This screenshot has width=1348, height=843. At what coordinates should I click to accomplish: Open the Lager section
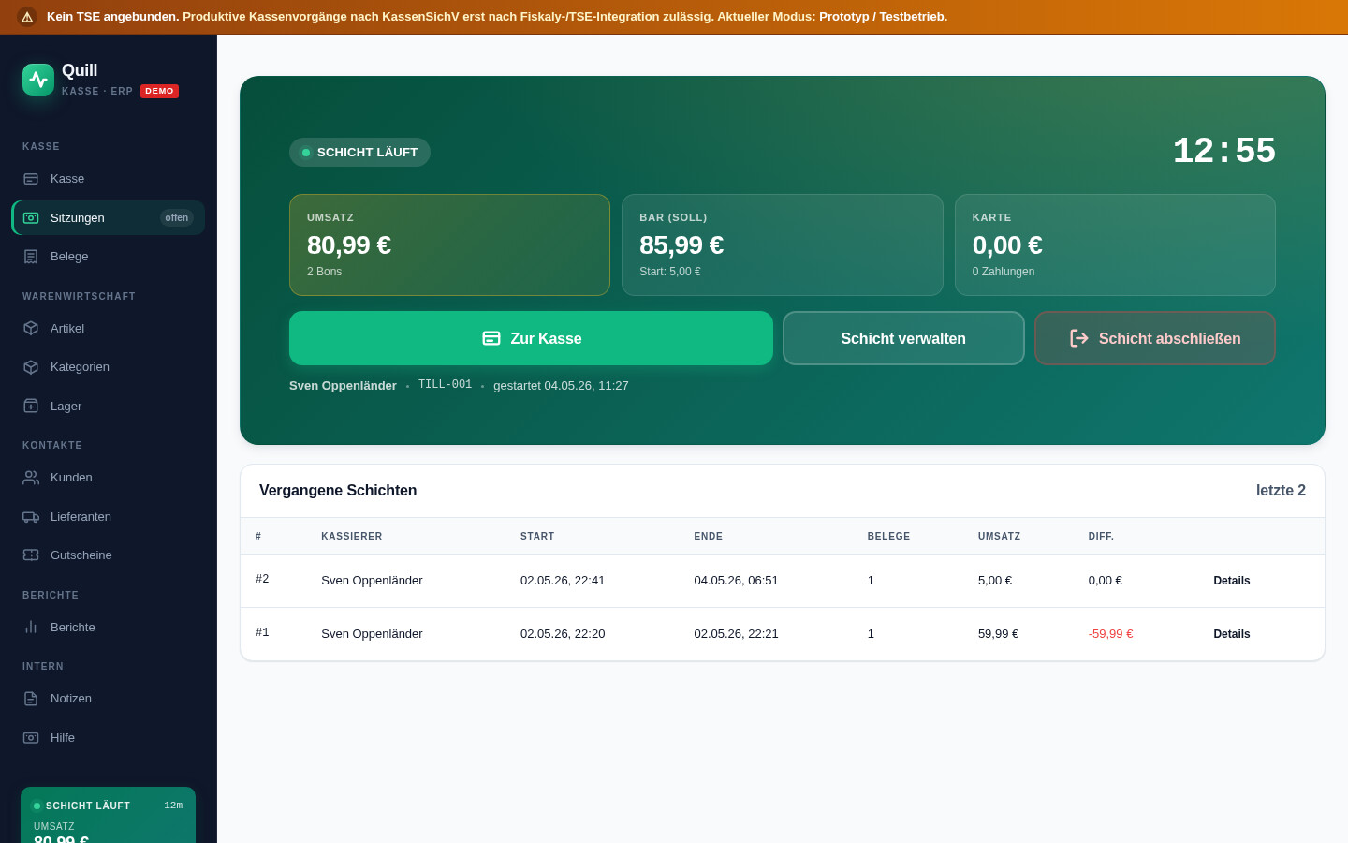(x=108, y=407)
